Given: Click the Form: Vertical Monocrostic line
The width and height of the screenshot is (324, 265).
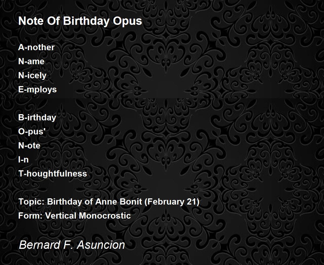Looking at the screenshot, I should coord(75,216).
